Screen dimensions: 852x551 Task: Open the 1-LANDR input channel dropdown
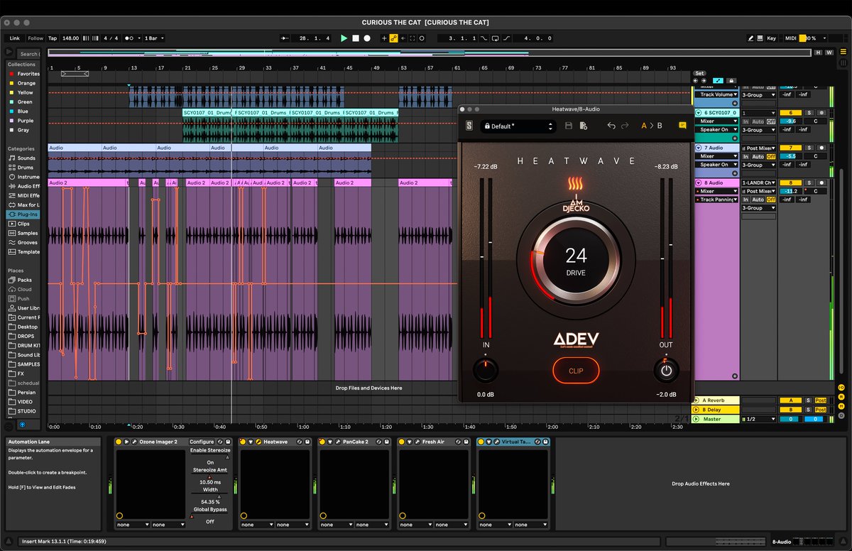(x=759, y=182)
